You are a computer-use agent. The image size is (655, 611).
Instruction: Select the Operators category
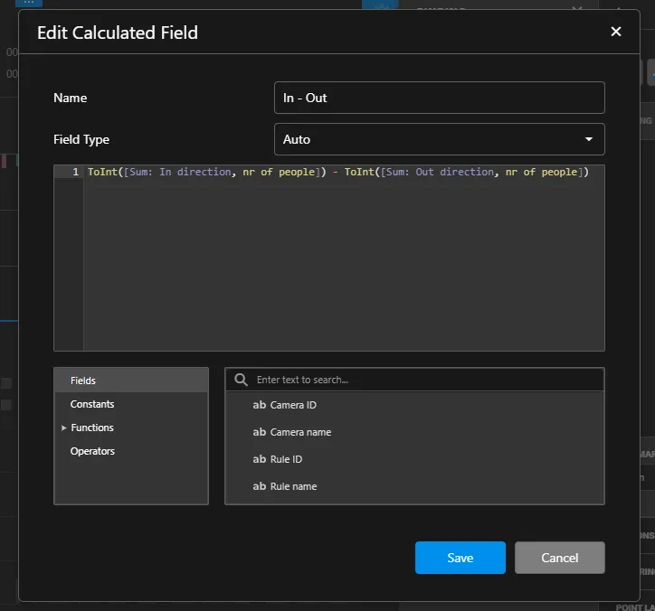click(131, 451)
